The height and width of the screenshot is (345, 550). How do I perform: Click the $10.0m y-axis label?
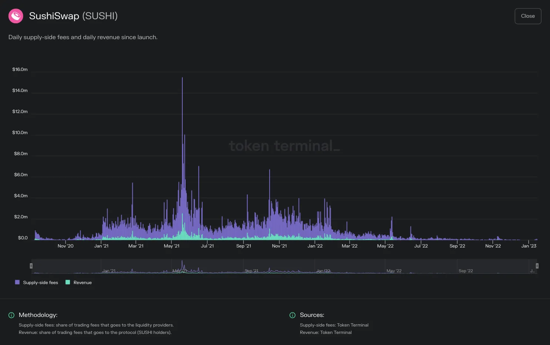20,133
